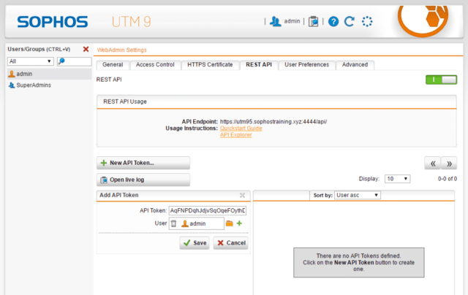This screenshot has width=468, height=295.
Task: Click the REST API Usage section header
Action: tap(276, 101)
